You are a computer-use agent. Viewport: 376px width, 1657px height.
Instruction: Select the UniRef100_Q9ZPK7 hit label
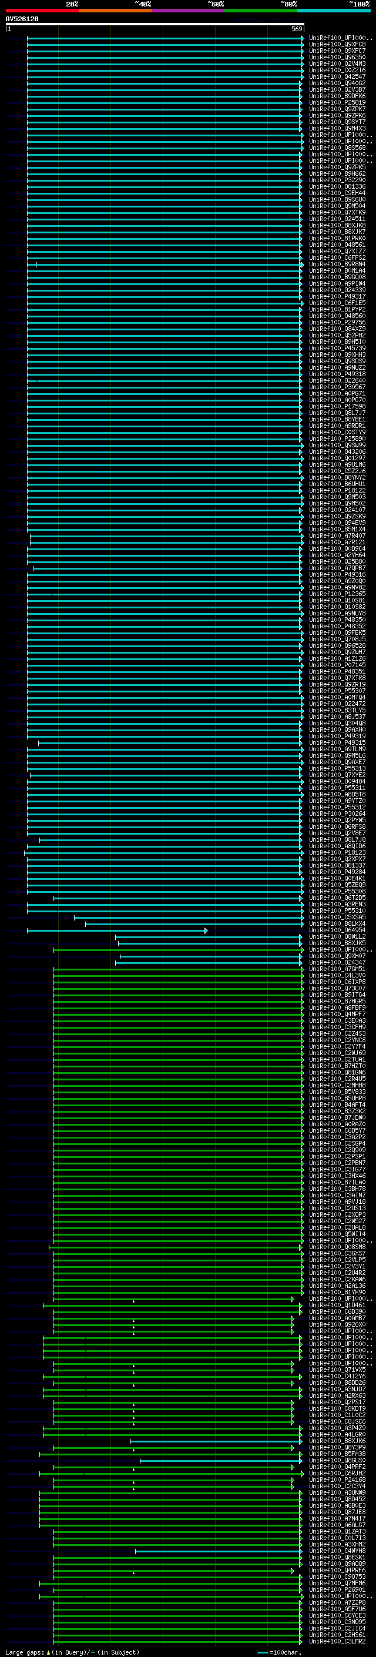point(337,109)
